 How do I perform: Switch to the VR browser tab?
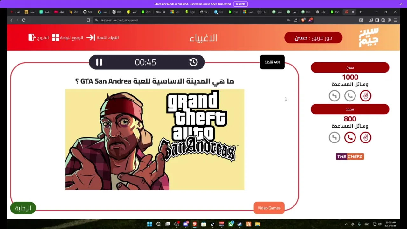[x=204, y=12]
